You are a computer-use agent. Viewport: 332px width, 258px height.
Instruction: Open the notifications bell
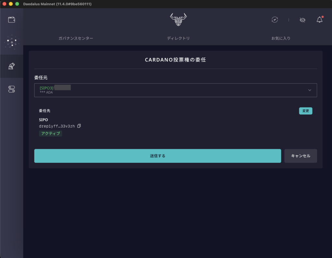pos(320,19)
